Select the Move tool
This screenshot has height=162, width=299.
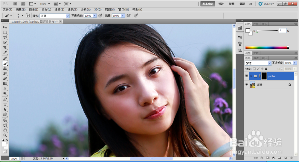pos(5,27)
